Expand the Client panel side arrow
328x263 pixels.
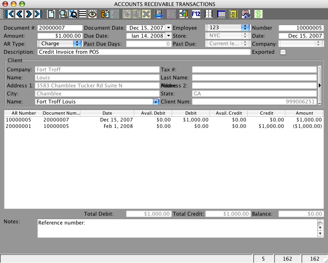point(320,85)
